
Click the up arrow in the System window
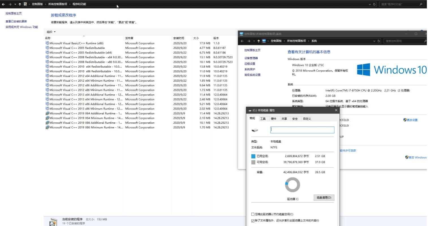(x=259, y=41)
